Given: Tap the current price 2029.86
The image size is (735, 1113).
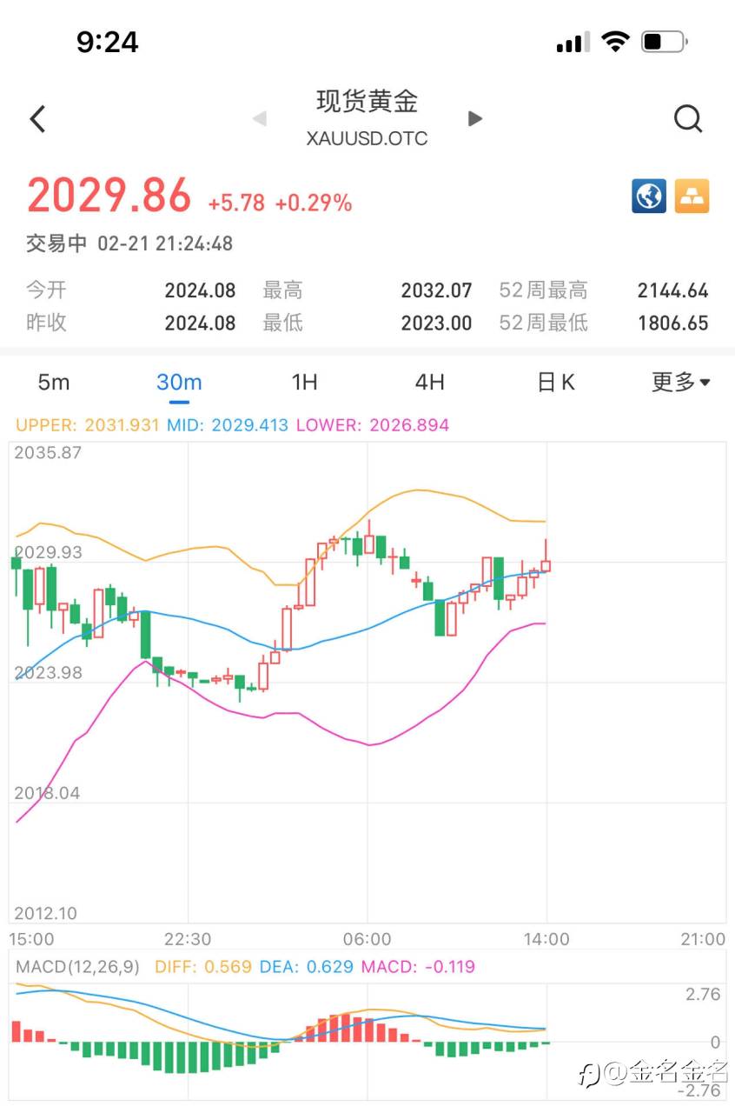Looking at the screenshot, I should [109, 196].
